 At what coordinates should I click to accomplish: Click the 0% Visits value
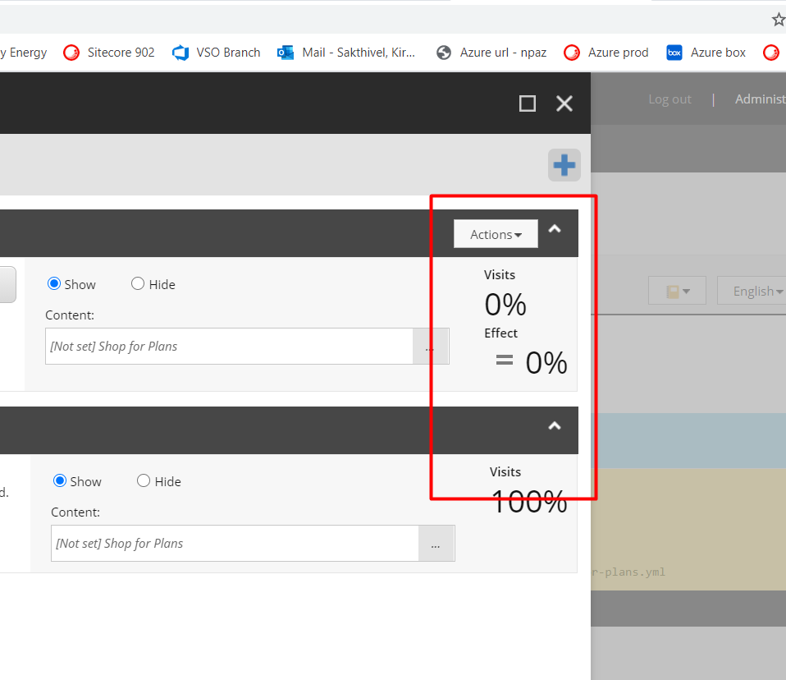coord(505,305)
